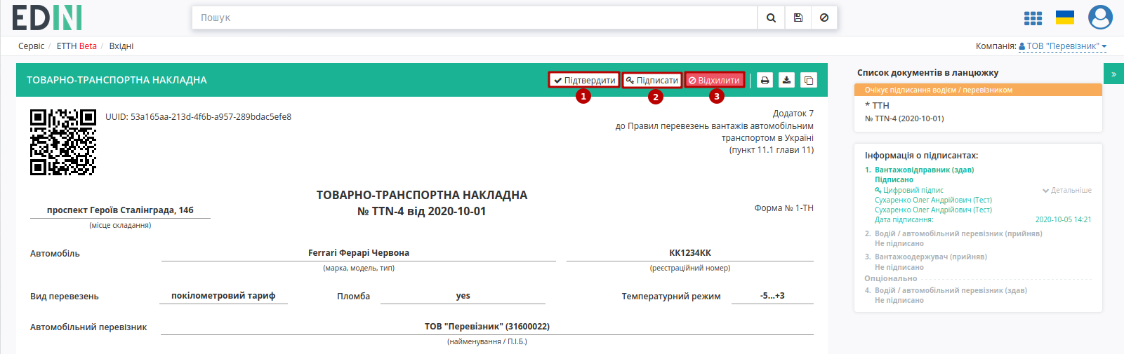
Task: Click the registration number КК1234КК
Action: 690,253
